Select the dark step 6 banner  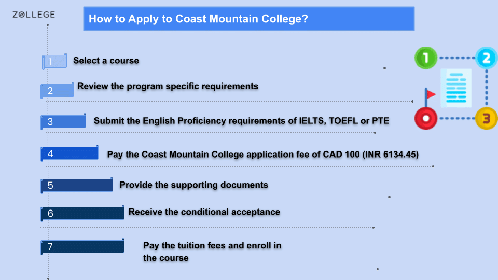[x=82, y=213]
